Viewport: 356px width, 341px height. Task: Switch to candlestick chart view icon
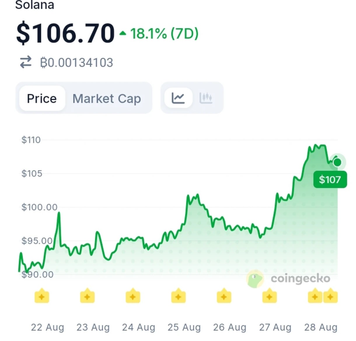[206, 98]
